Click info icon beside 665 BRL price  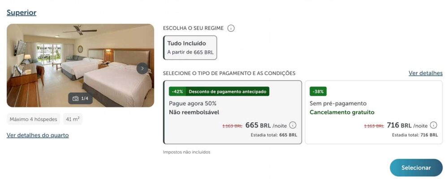(293, 125)
